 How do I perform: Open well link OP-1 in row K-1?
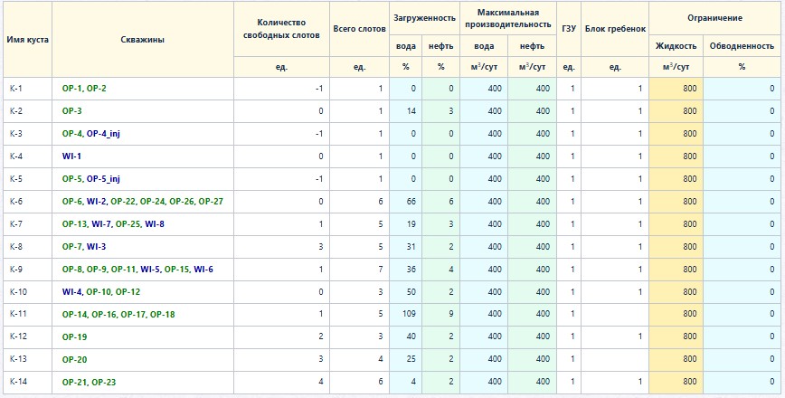72,89
